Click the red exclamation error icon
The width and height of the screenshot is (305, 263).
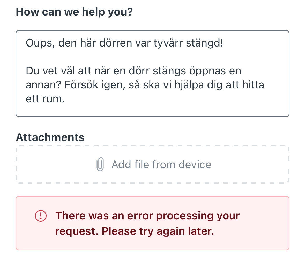41,216
